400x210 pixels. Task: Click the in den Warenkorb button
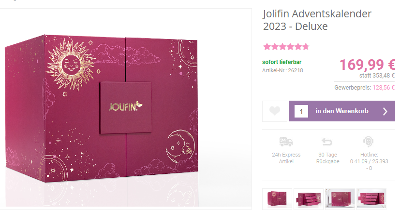tap(342, 111)
